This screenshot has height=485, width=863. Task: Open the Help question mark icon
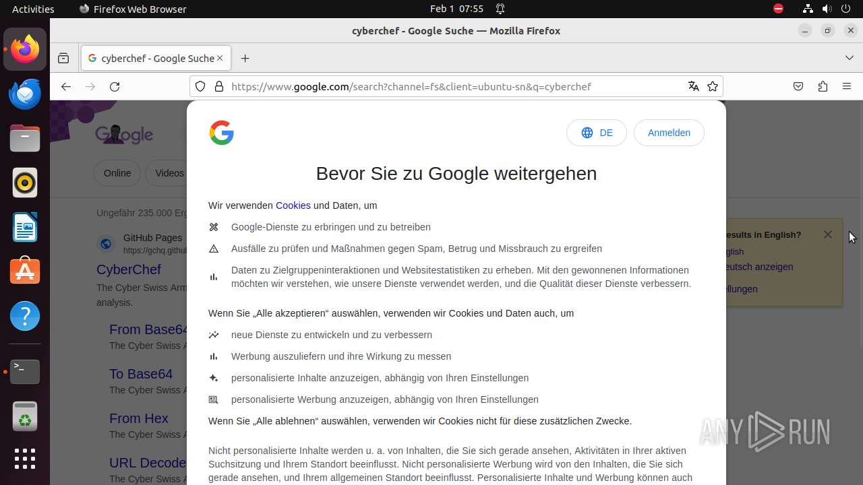pos(25,316)
